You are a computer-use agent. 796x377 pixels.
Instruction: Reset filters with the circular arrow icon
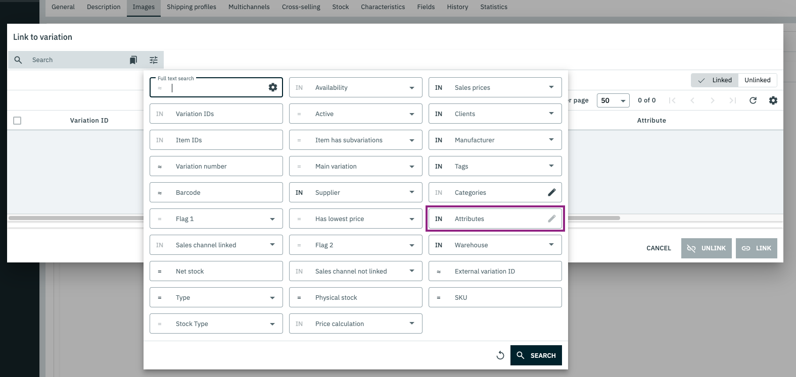[500, 355]
